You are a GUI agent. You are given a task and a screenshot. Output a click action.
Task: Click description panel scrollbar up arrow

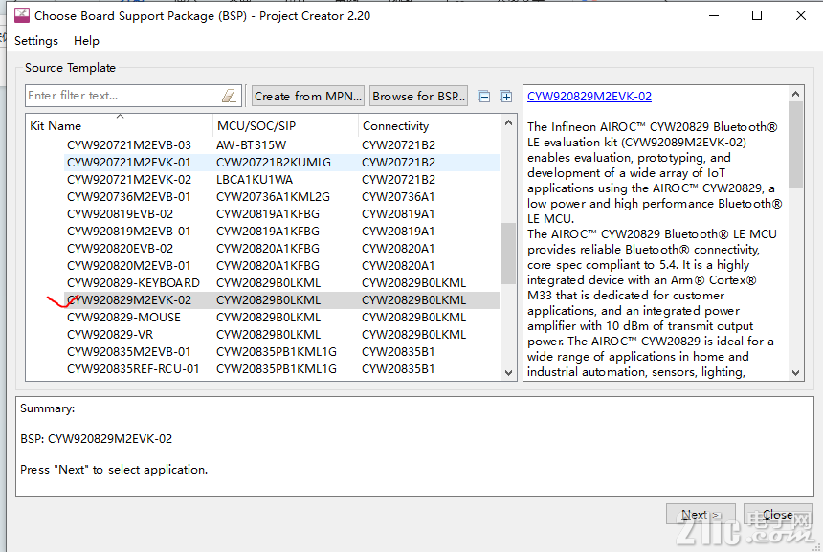tap(795, 94)
